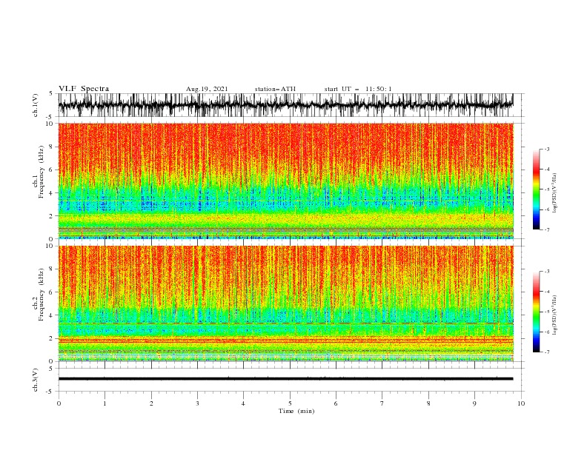Click the 'ch.1(V)' axis label

point(36,105)
